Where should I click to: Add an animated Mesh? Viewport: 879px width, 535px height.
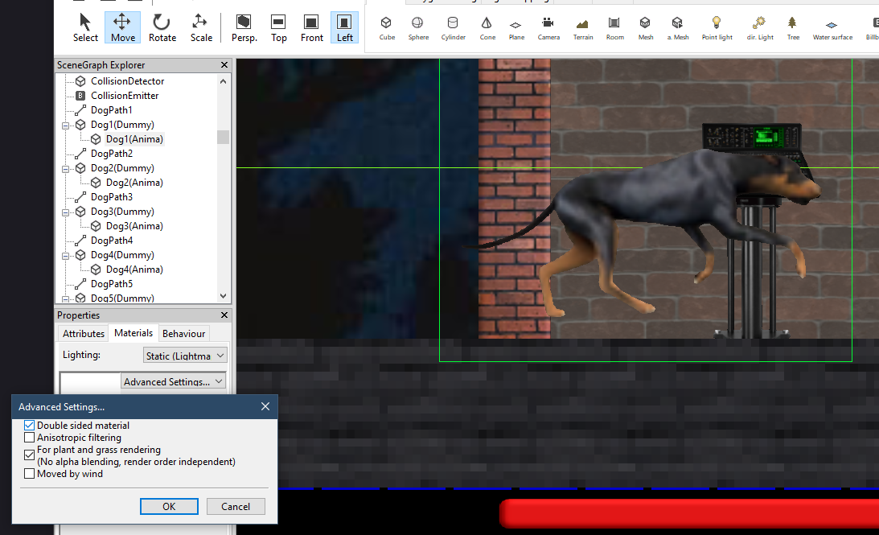coord(677,28)
